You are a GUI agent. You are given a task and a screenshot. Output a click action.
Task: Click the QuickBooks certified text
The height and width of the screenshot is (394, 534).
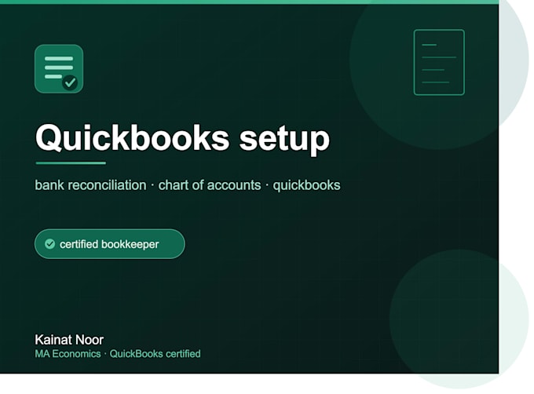(155, 354)
